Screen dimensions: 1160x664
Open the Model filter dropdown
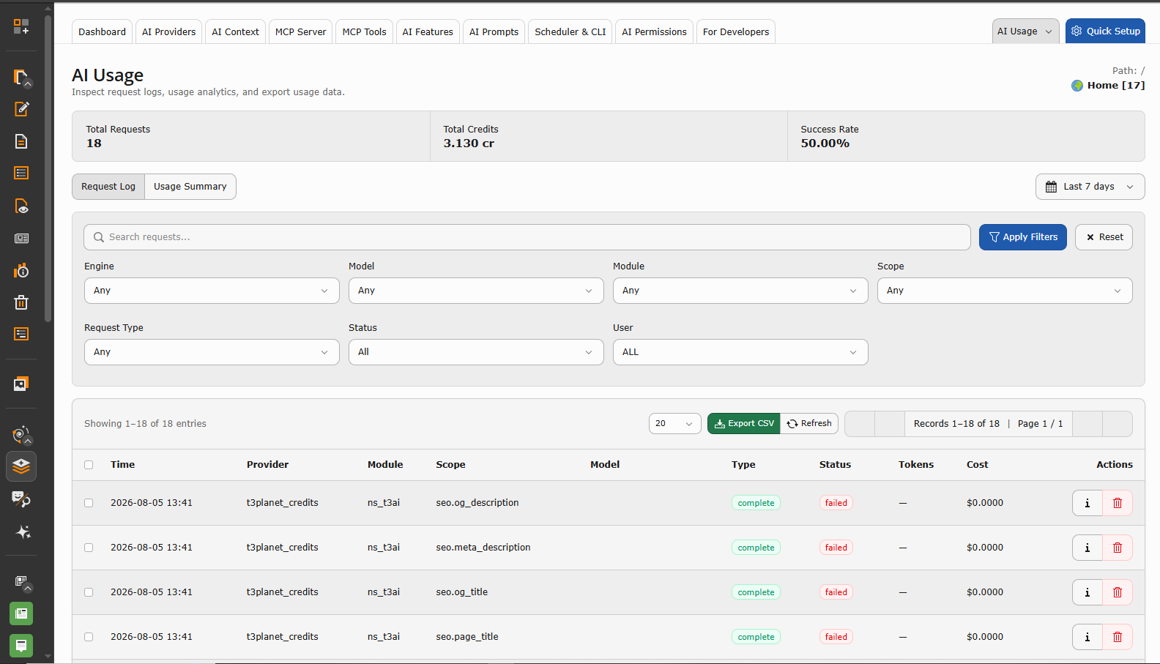tap(476, 291)
